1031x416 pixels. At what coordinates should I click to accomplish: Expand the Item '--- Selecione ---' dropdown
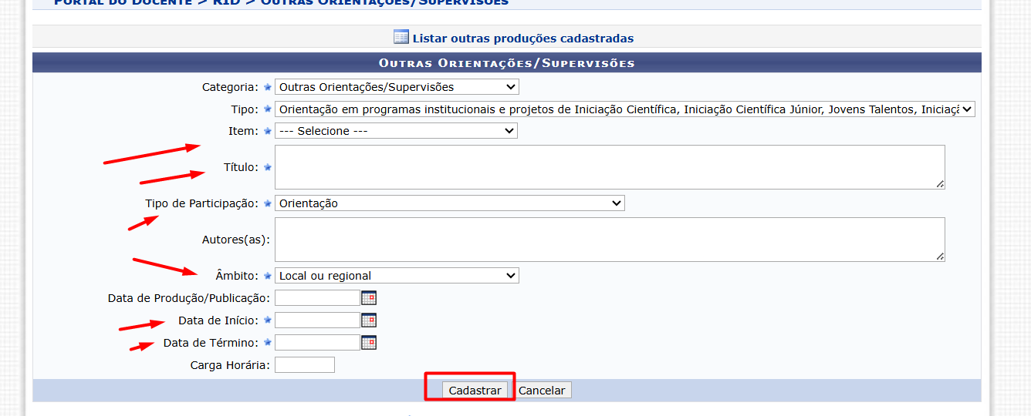click(396, 131)
